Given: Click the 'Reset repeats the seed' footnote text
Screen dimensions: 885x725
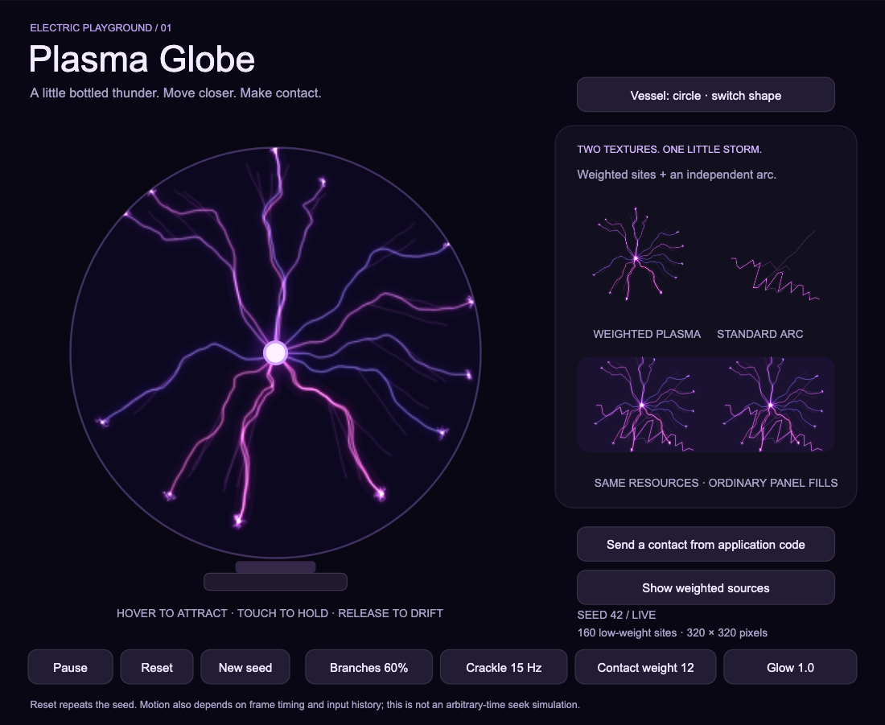Looking at the screenshot, I should click(x=305, y=705).
